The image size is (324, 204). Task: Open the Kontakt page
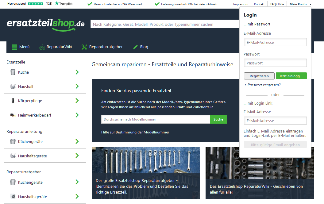(259, 4)
